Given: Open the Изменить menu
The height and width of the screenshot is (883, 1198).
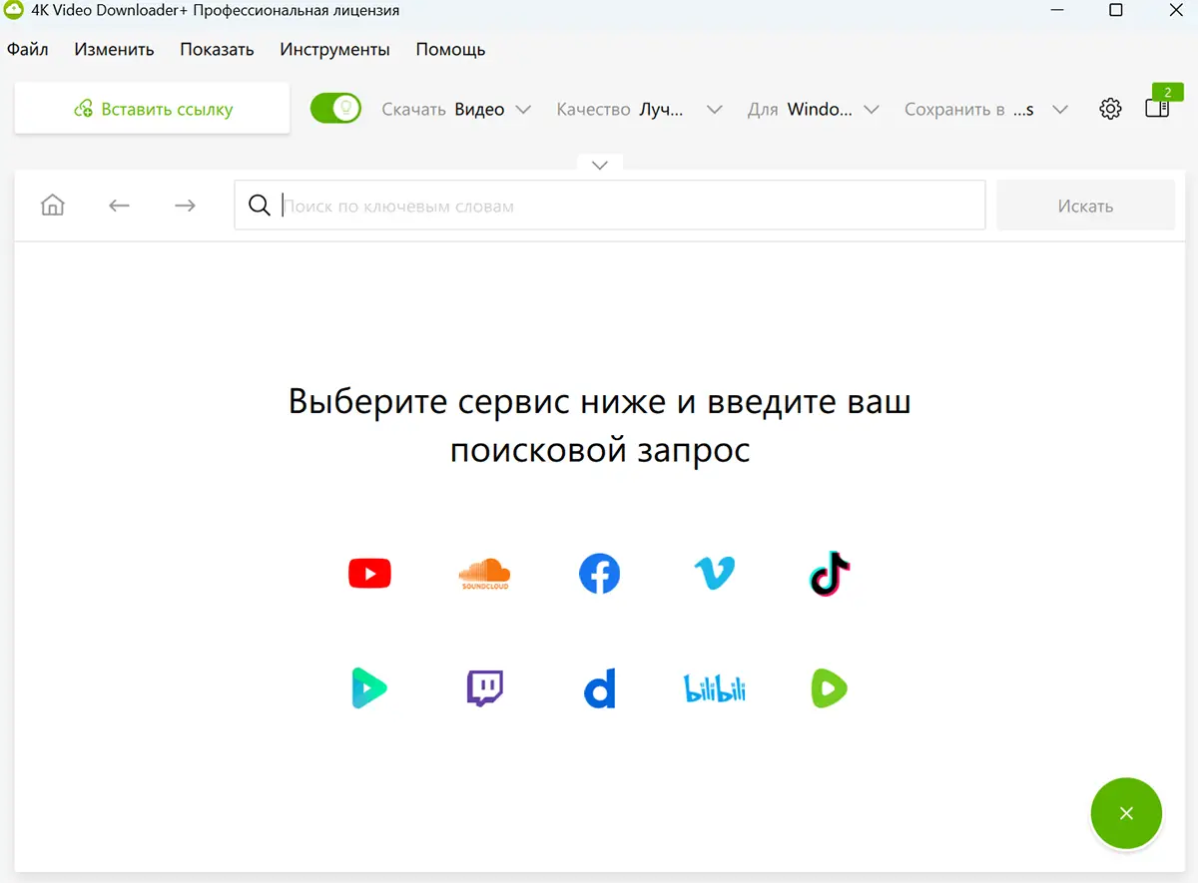Looking at the screenshot, I should click(x=114, y=49).
